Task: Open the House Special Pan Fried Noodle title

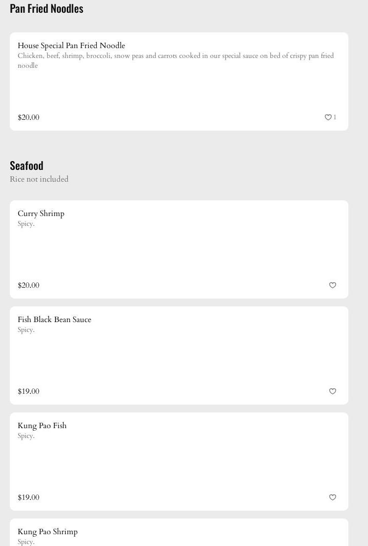Action: (x=71, y=46)
